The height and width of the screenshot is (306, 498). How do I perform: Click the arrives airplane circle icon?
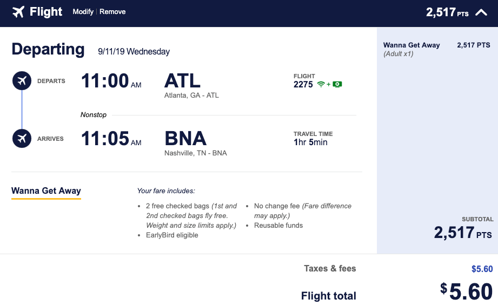[22, 139]
